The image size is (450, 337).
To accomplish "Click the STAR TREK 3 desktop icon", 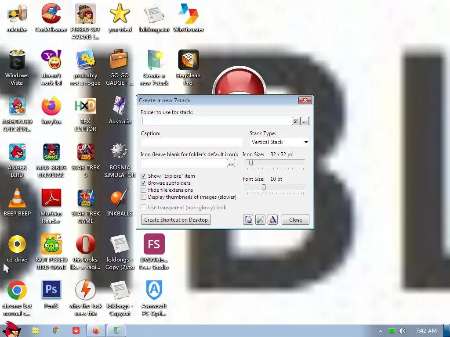I will (86, 160).
